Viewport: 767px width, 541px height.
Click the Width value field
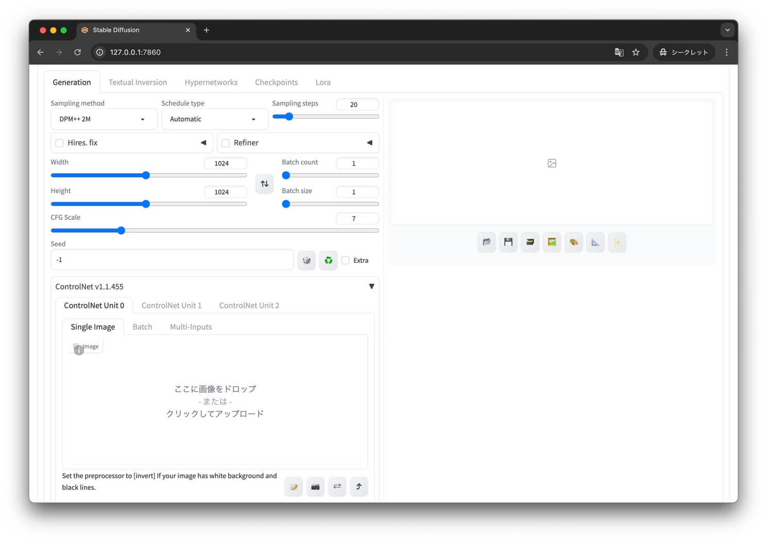226,163
